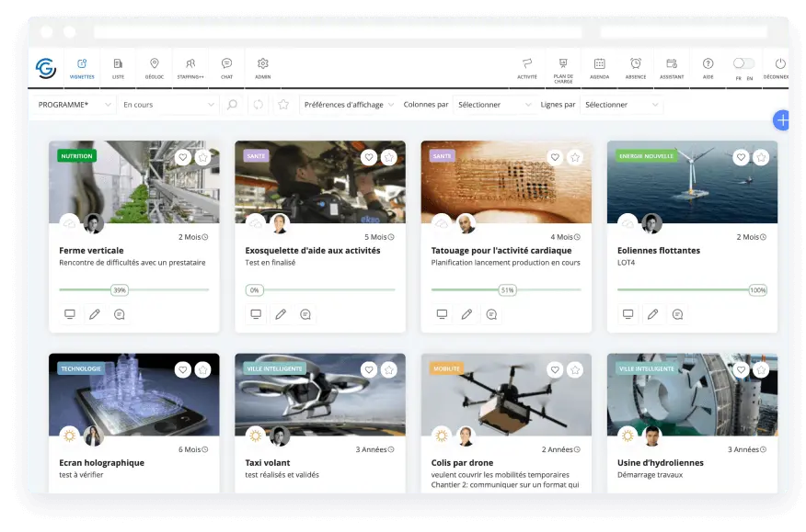Screen dimensions: 806x532
Task: Click the ENERGIE NOUVELLE category tag
Action: click(646, 156)
